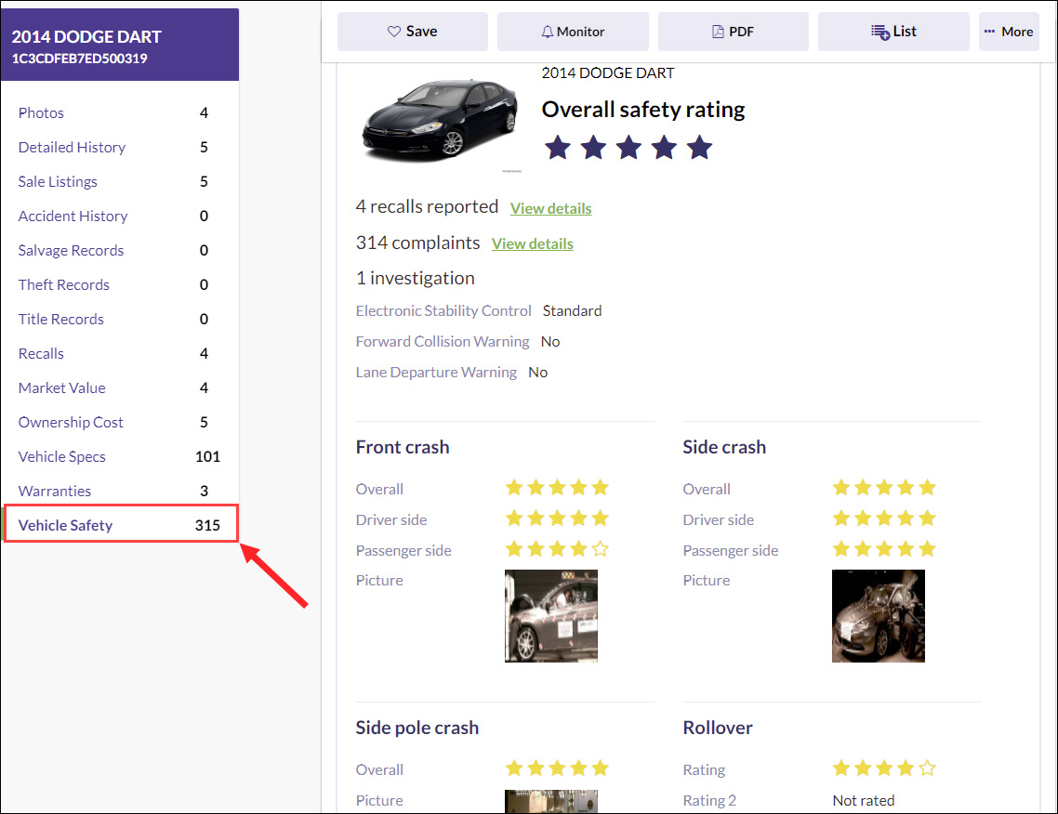Click the list-add icon on List button

[x=879, y=32]
